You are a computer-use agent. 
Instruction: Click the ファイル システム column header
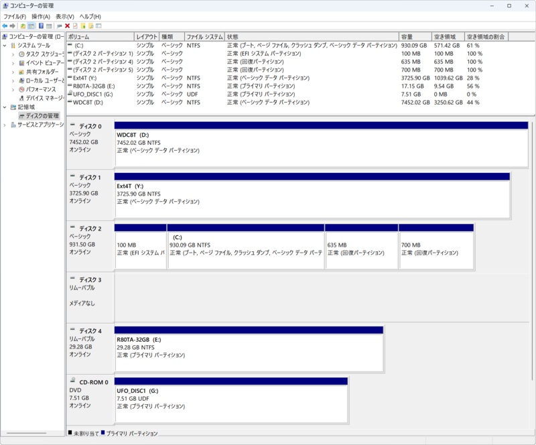(x=204, y=37)
